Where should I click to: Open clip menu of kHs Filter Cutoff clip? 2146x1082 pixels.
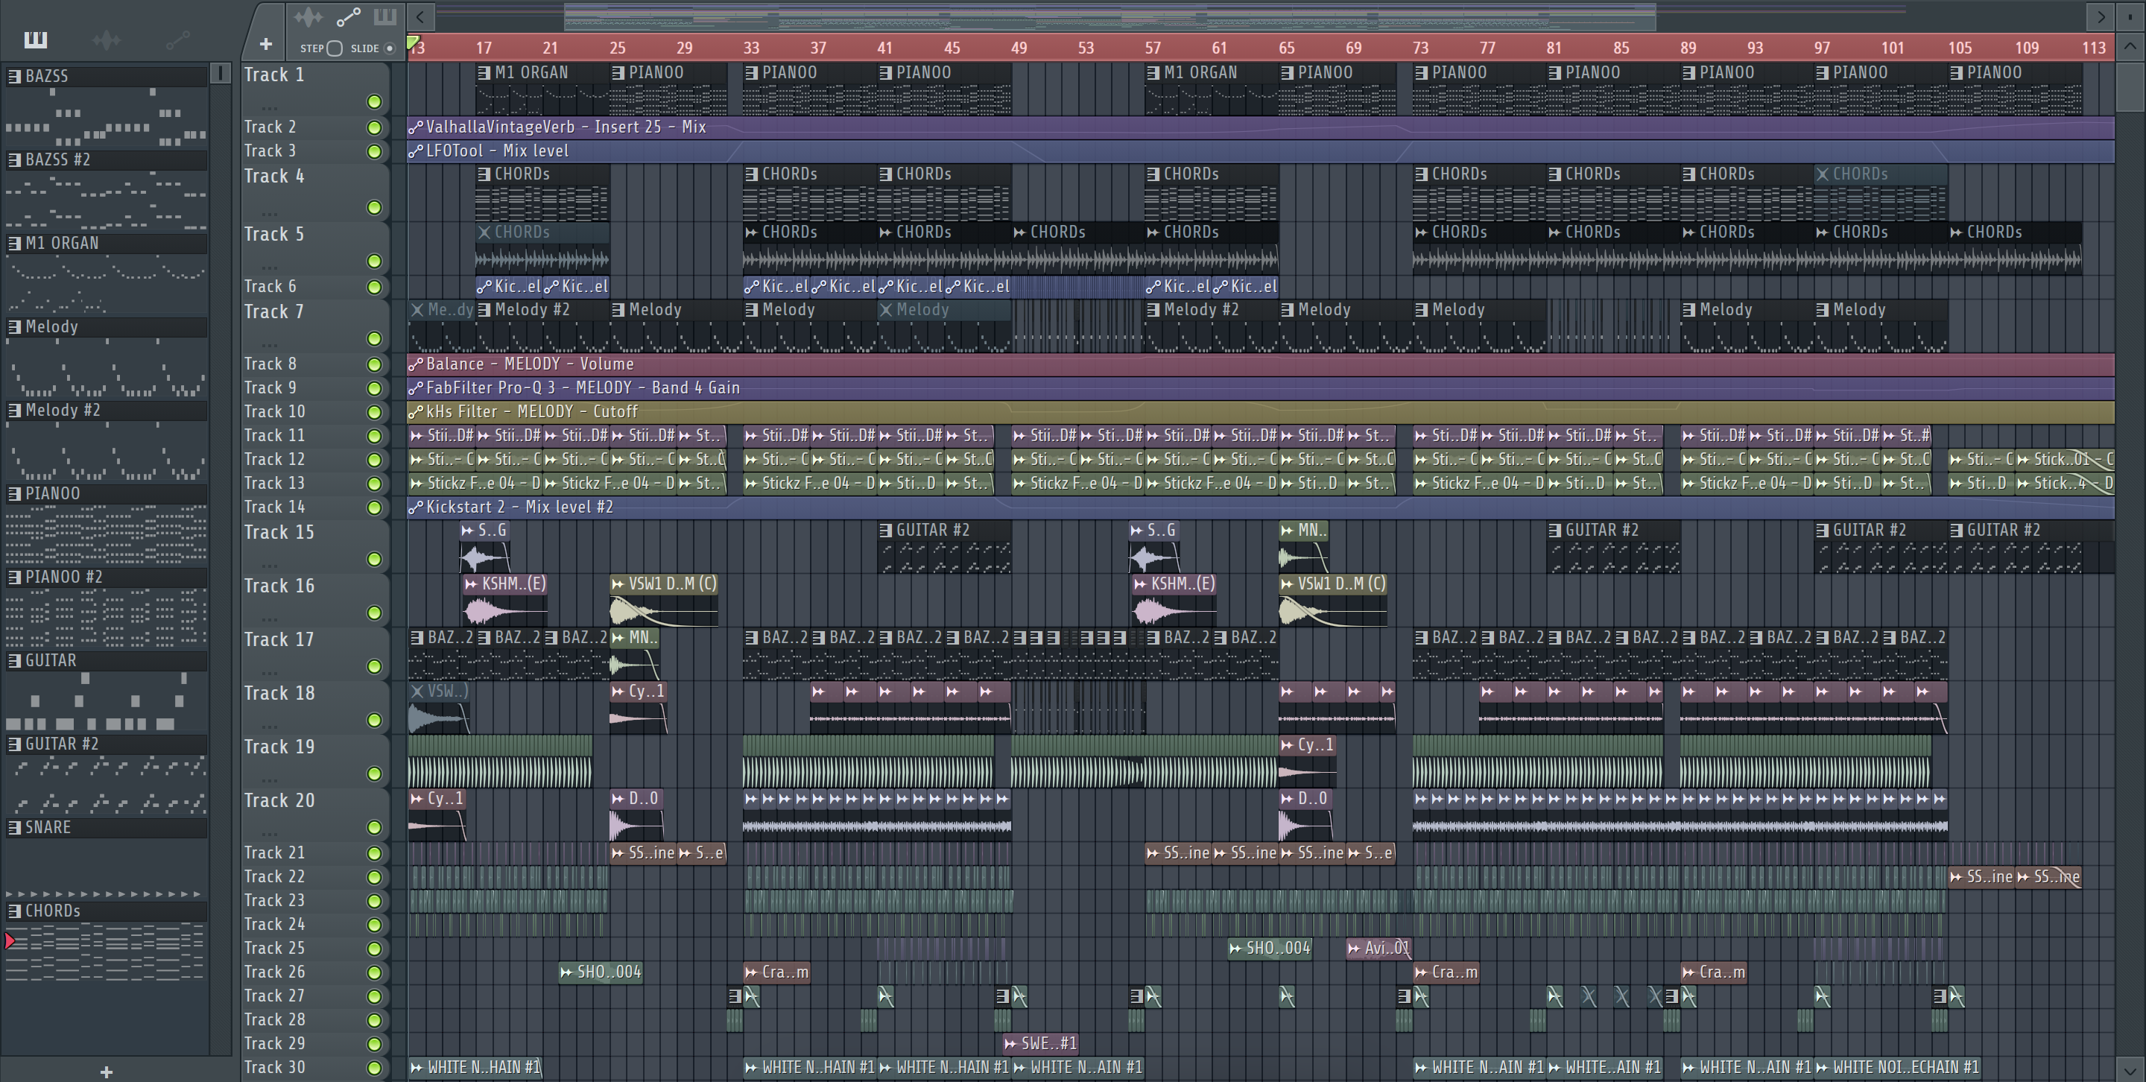point(416,412)
